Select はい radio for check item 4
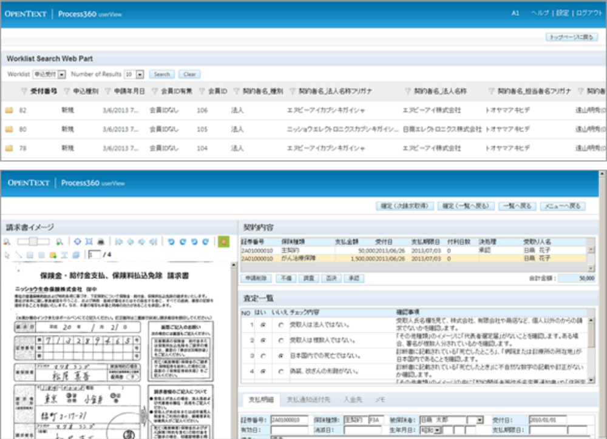 [263, 371]
